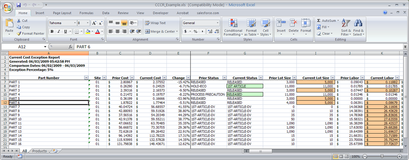Toggle Bold formatting
The height and width of the screenshot is (160, 409).
tap(52, 32)
